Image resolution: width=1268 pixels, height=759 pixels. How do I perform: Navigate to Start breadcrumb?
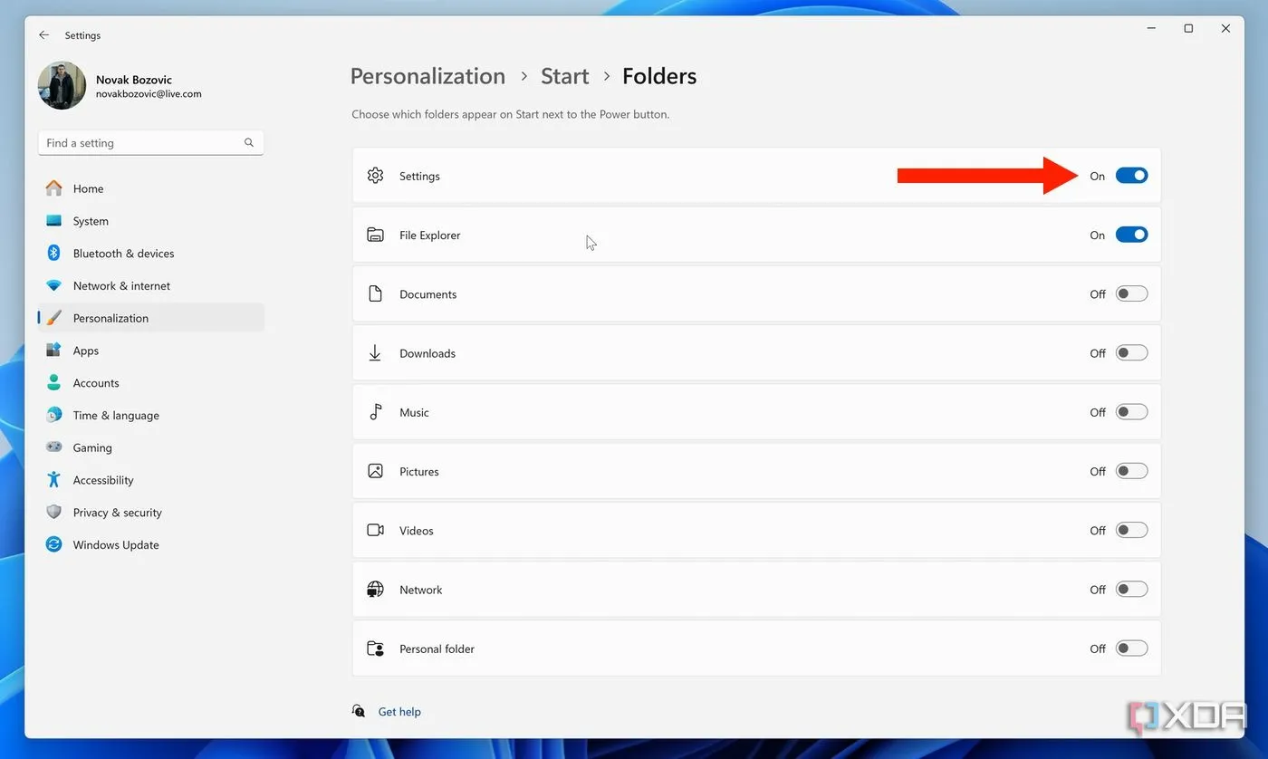[x=564, y=76]
